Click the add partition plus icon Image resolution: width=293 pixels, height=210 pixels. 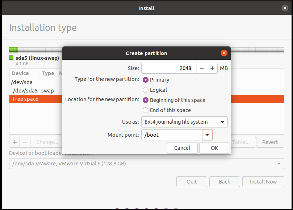tap(14, 142)
